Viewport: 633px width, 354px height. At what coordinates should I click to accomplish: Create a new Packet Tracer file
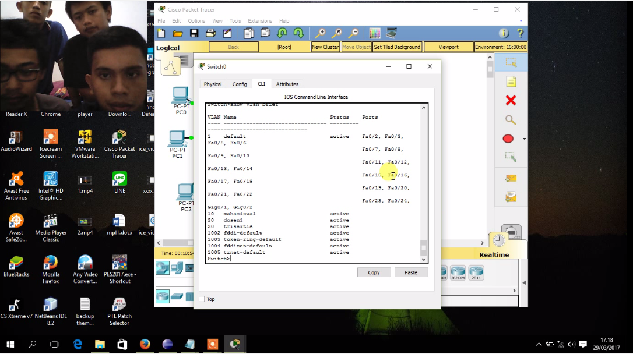[x=161, y=33]
